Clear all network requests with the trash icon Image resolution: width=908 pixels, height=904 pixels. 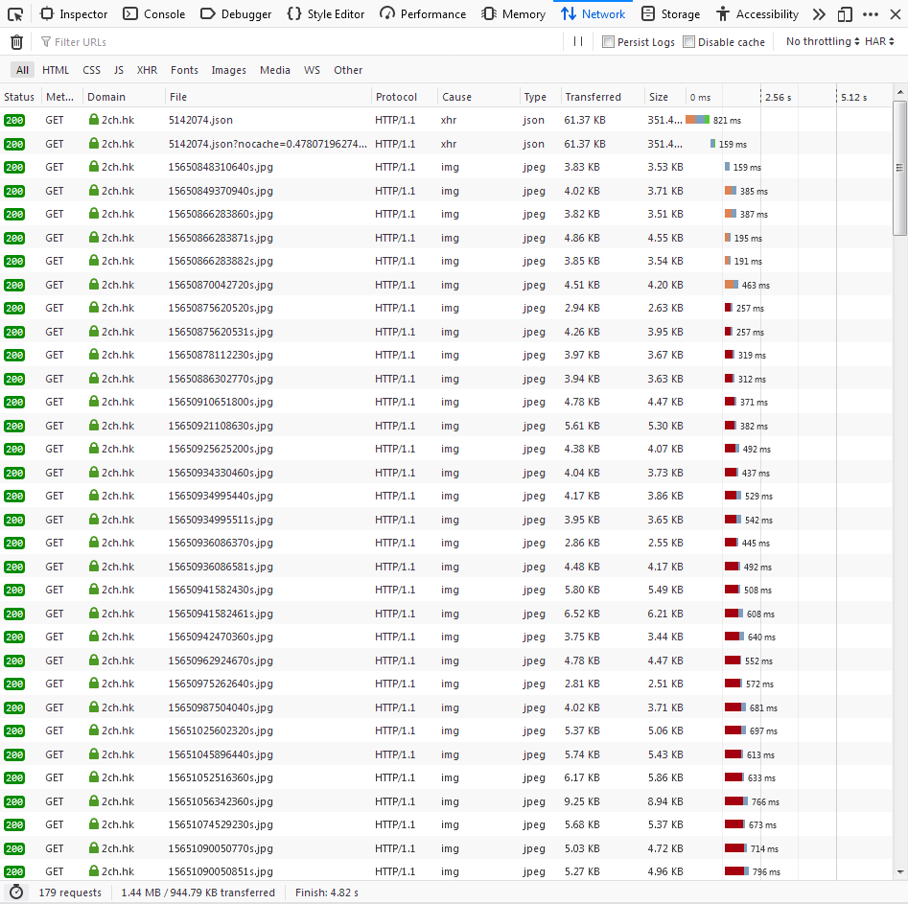[16, 42]
